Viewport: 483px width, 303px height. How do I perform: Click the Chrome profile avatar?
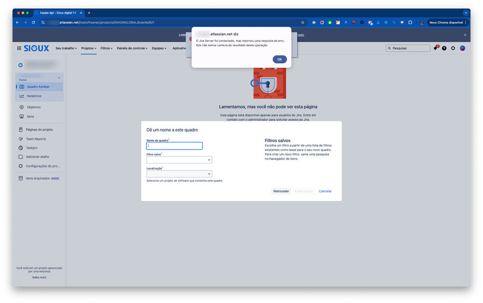tap(422, 22)
